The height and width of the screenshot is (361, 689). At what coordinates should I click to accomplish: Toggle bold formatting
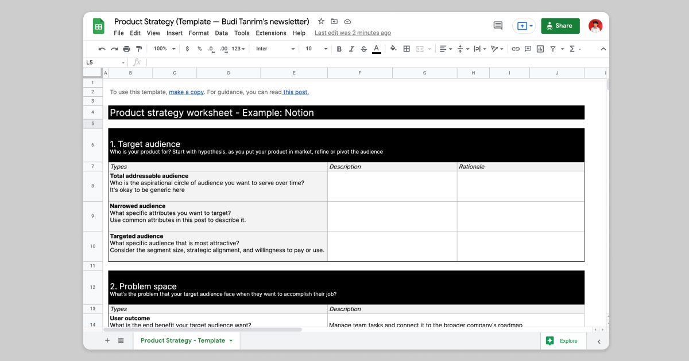[x=339, y=49]
